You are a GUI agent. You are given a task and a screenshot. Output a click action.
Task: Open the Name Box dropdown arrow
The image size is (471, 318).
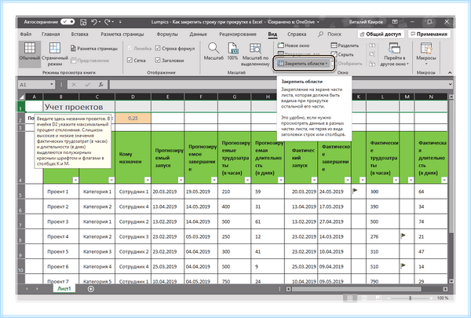(x=52, y=85)
